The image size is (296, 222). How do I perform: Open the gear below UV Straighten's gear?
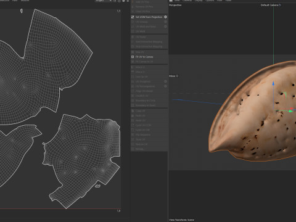pyautogui.click(x=165, y=86)
